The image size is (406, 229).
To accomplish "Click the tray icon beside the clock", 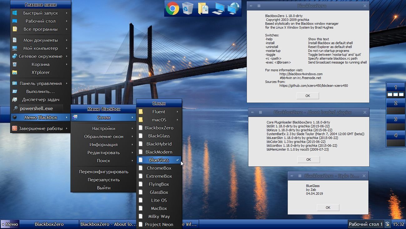I will (x=387, y=224).
